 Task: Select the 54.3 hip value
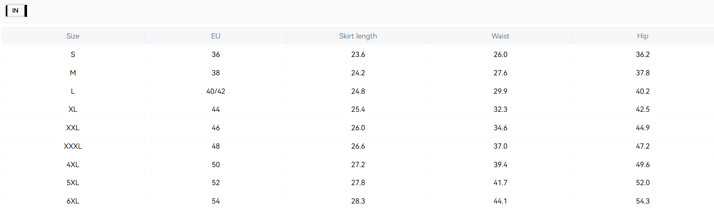642,201
